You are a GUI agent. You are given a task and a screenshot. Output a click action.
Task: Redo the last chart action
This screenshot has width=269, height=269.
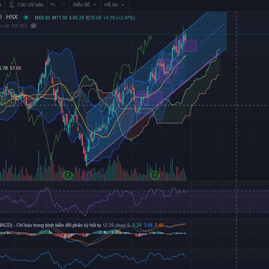(x=63, y=4)
